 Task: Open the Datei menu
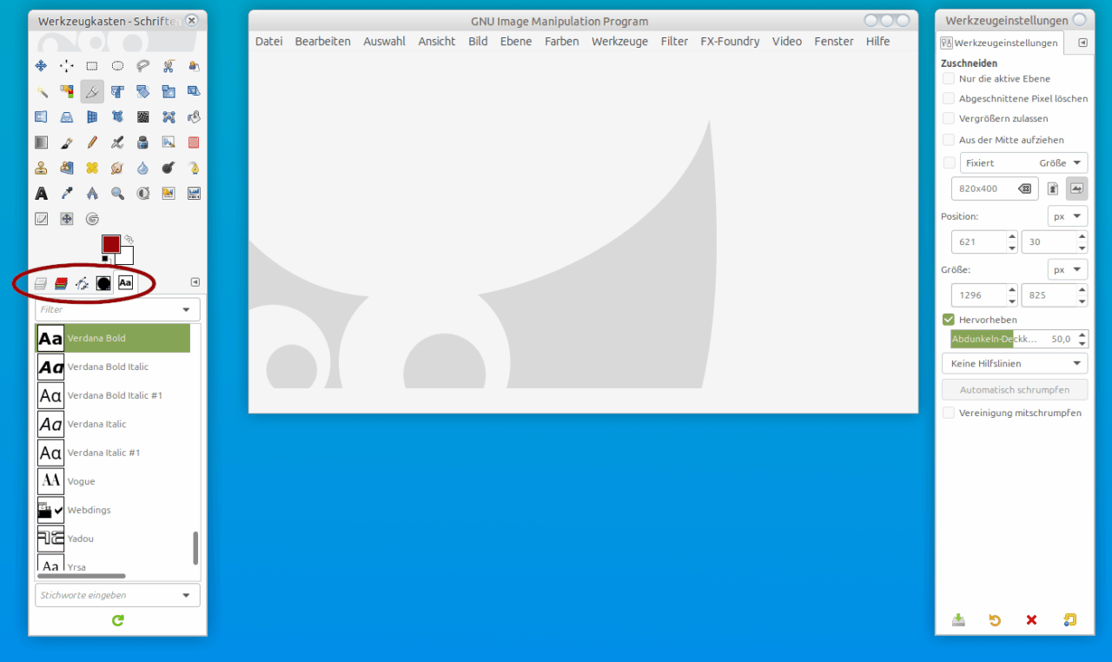click(x=269, y=41)
